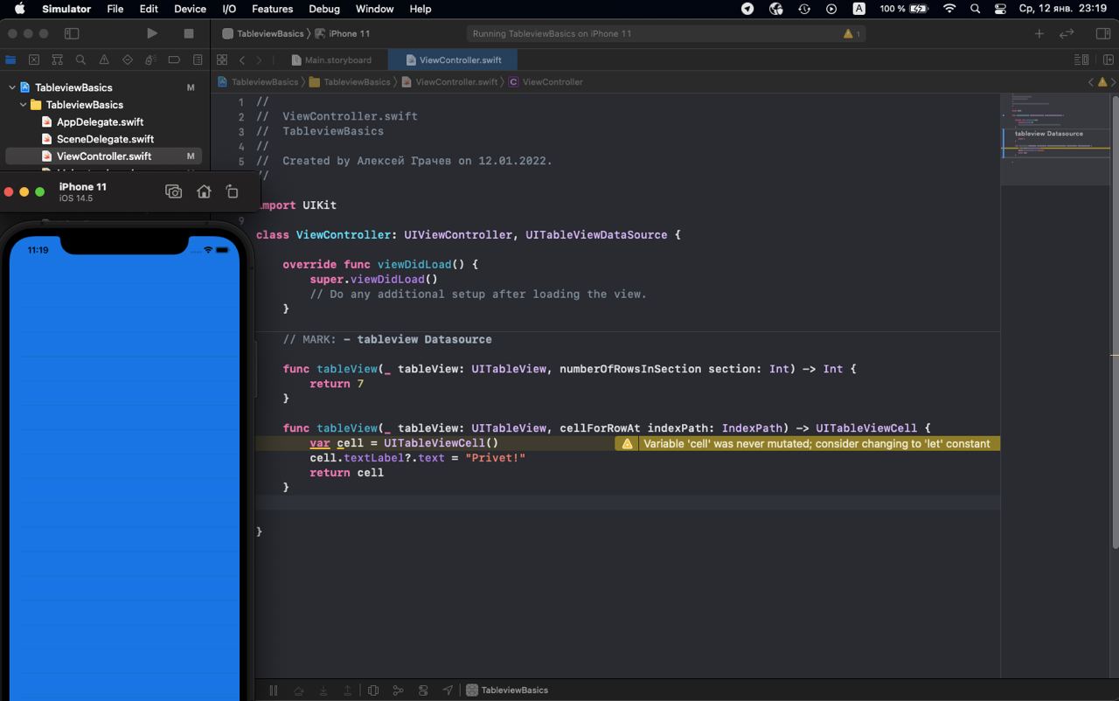Open the code review arrows button
Screen dimensions: 1119x701
pos(1067,33)
